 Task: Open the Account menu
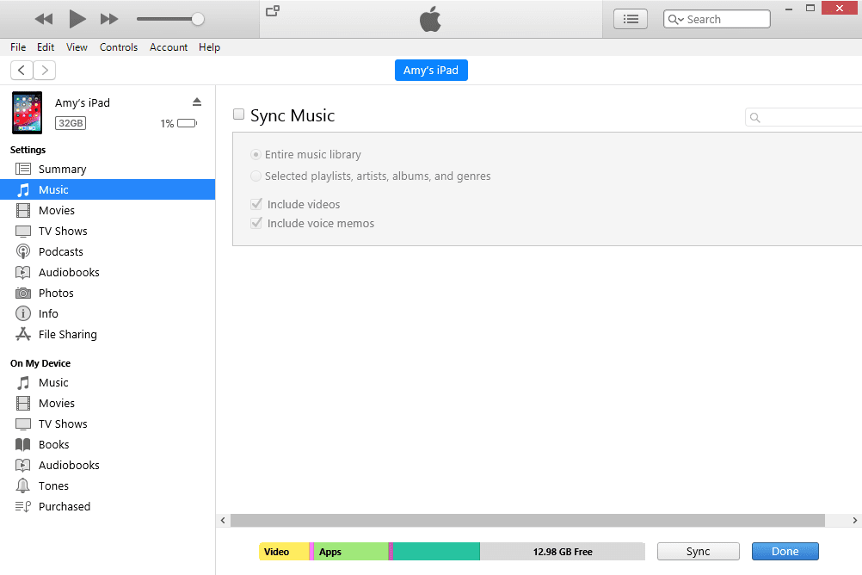(169, 47)
